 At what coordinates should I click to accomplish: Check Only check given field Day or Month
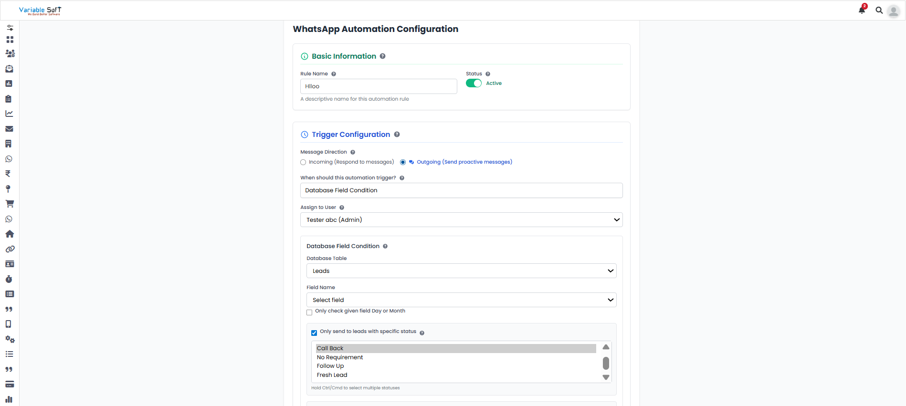(309, 312)
